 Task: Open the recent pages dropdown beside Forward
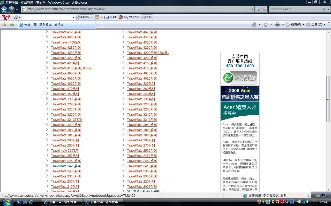[x=17, y=9]
